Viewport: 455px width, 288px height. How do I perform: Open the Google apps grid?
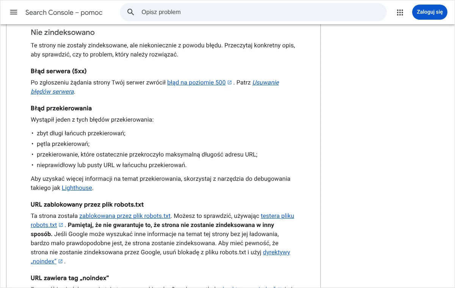400,12
